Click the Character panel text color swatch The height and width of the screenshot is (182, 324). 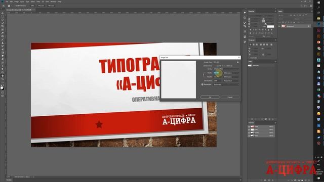270,26
